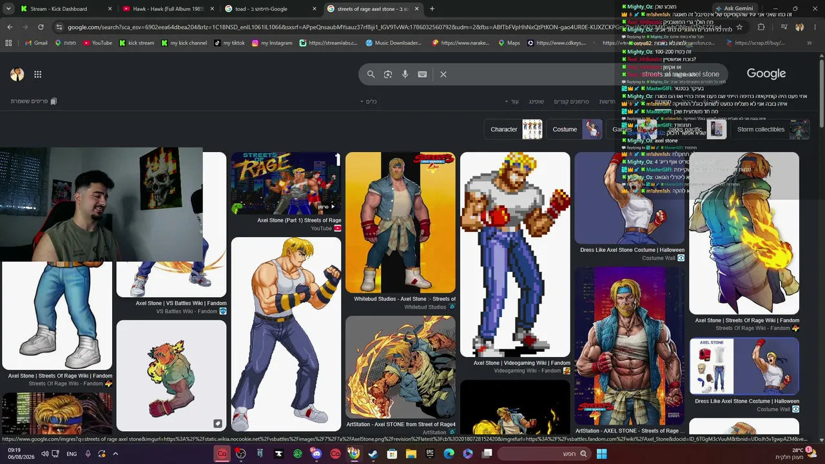Open the Google account avatar on the page
825x464 pixels.
(x=17, y=74)
